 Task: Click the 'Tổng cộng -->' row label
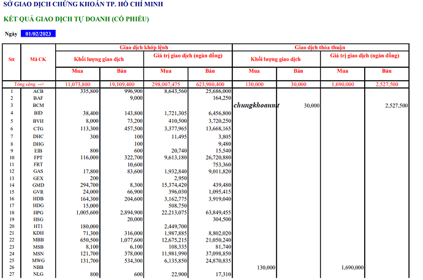point(29,84)
